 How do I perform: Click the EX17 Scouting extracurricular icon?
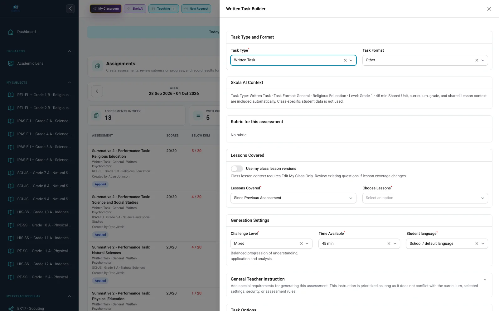point(11,309)
